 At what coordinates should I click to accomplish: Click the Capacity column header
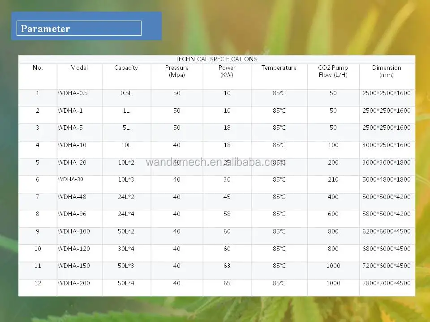(126, 68)
